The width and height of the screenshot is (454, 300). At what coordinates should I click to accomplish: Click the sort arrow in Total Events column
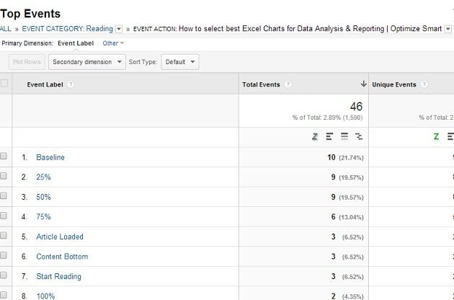point(363,84)
